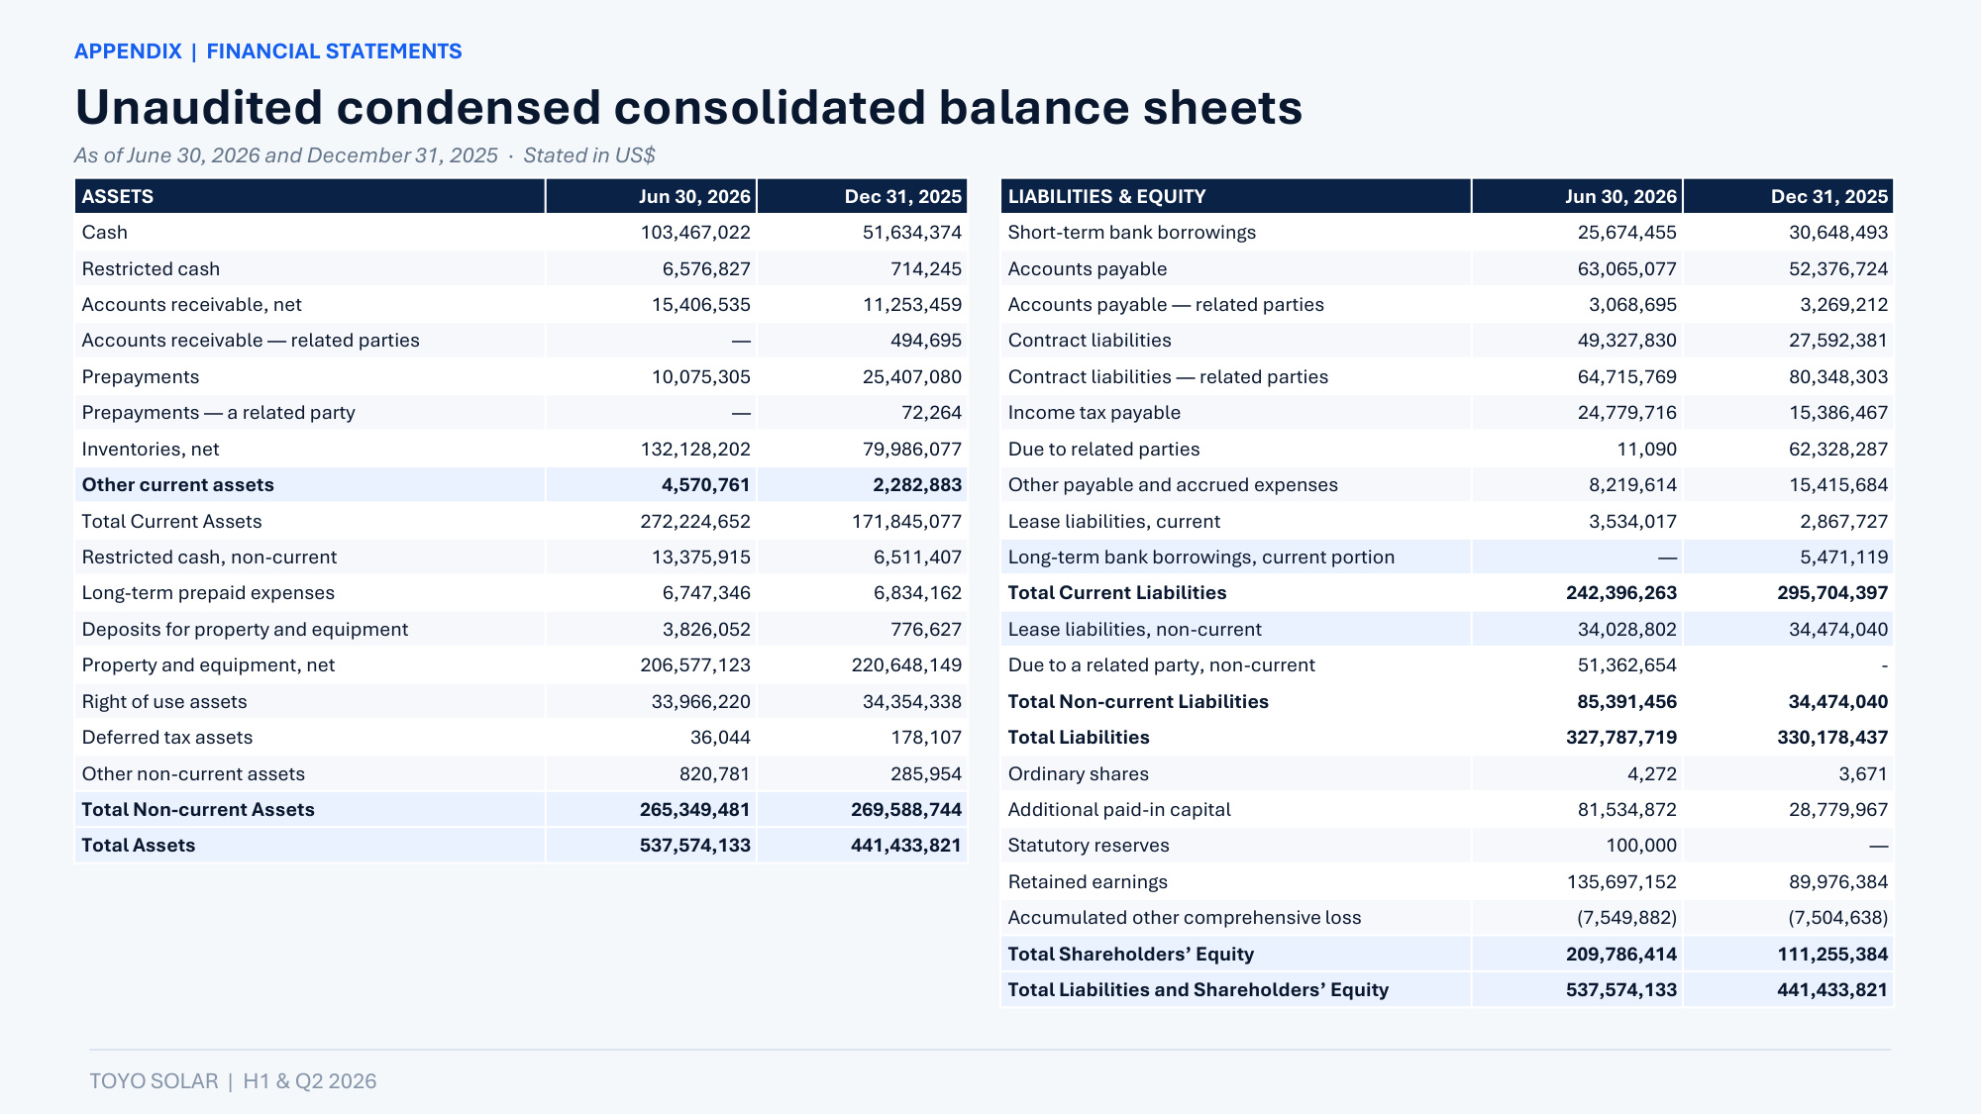
Task: Select the Total Shareholders' Equity label
Action: (x=1131, y=955)
